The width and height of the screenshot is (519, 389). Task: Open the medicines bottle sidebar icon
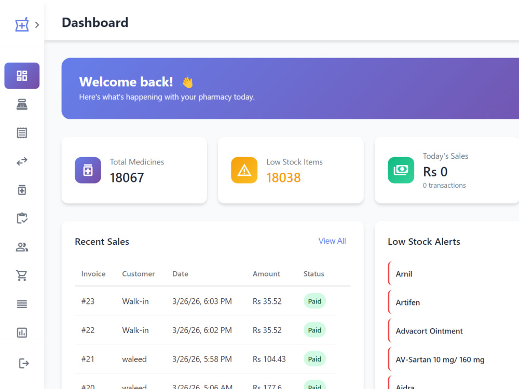point(22,190)
